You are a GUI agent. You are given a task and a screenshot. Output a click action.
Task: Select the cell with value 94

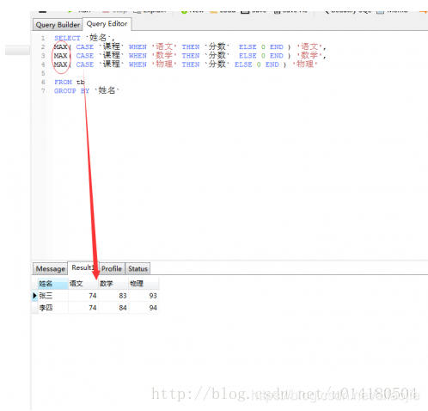click(144, 308)
